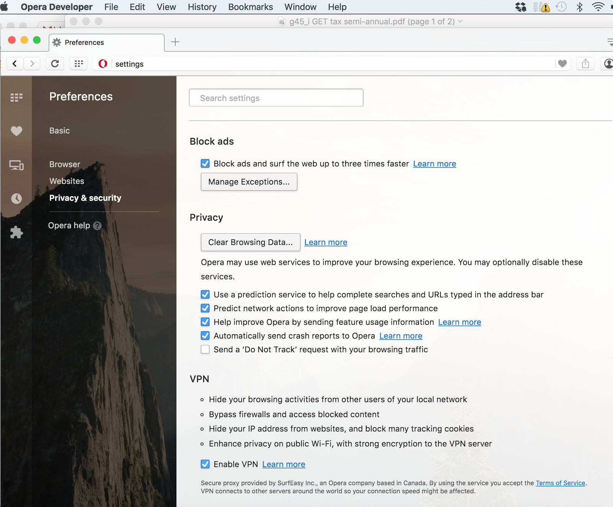Toggle automatically send crash reports checkbox
Viewport: 613px width, 507px height.
point(205,336)
